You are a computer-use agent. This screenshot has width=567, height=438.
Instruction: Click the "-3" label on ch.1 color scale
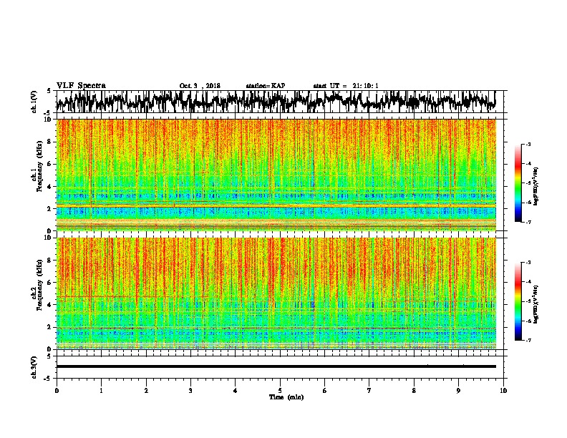click(x=528, y=144)
